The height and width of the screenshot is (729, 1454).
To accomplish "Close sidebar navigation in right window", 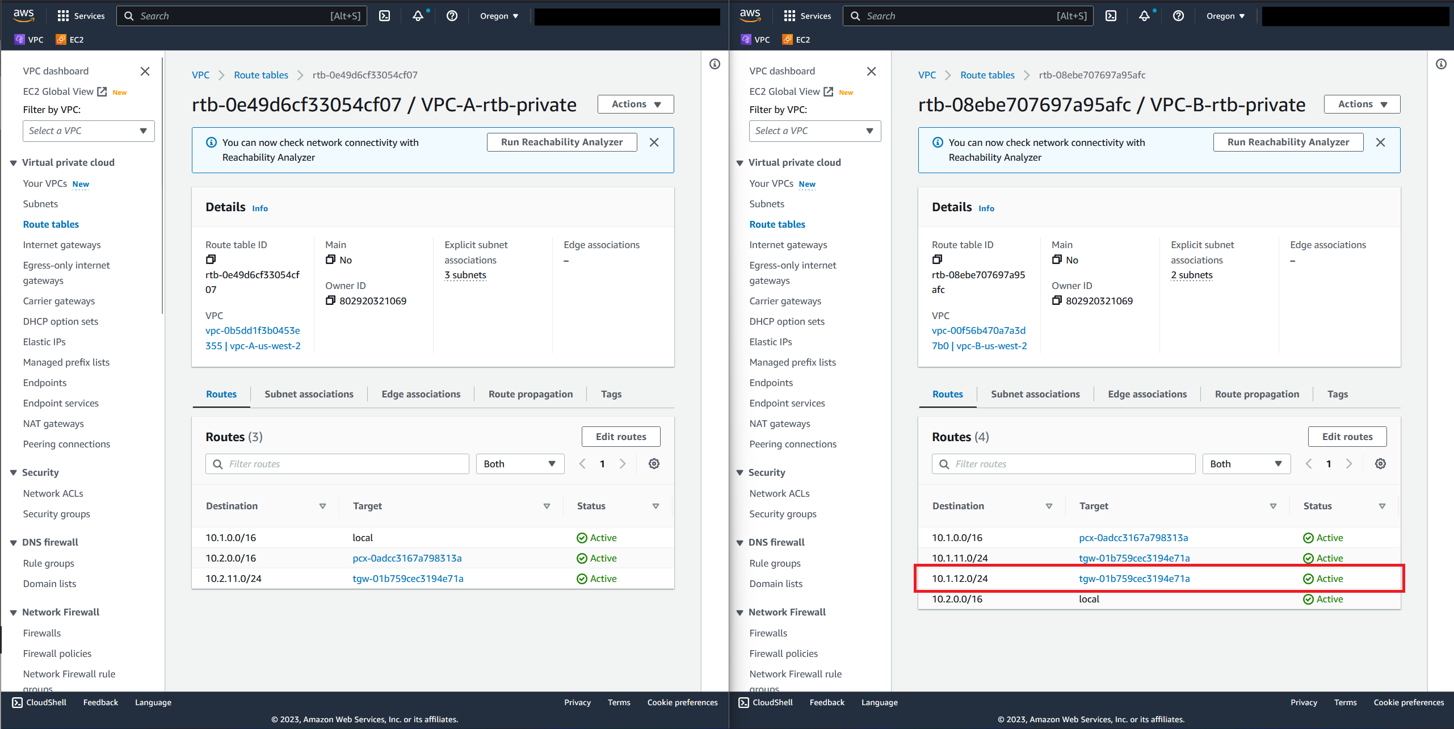I will click(x=871, y=71).
